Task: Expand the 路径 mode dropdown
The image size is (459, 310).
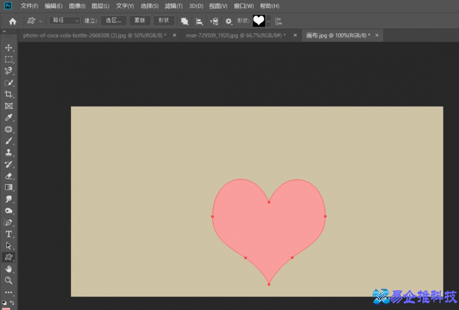Action: click(x=65, y=21)
